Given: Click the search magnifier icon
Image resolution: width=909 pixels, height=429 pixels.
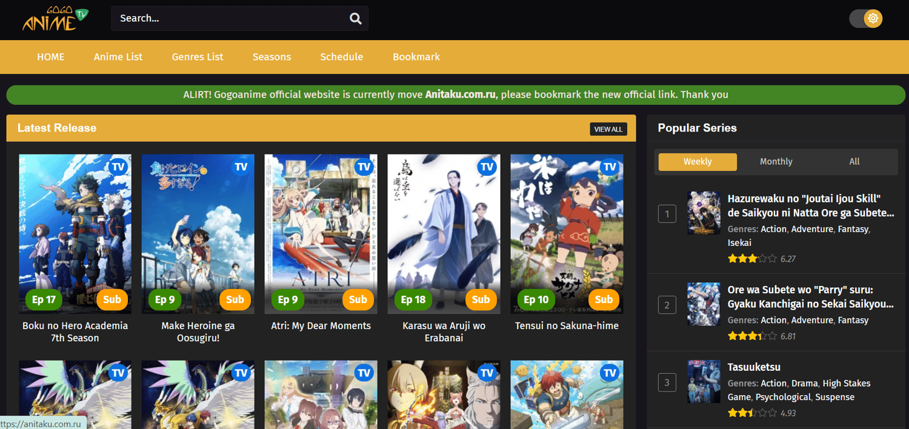Looking at the screenshot, I should 356,19.
